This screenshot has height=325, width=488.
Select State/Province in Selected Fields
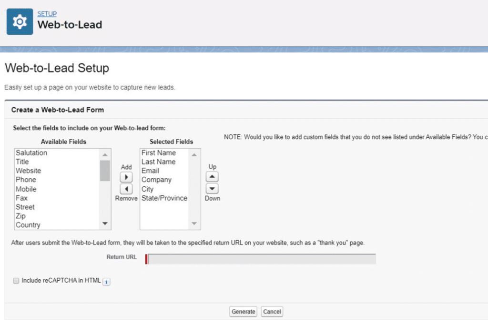coord(164,198)
